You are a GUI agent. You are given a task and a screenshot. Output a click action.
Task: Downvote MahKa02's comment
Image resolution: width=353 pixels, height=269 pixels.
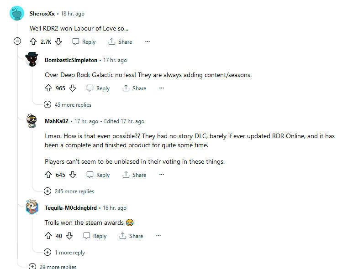pyautogui.click(x=73, y=175)
